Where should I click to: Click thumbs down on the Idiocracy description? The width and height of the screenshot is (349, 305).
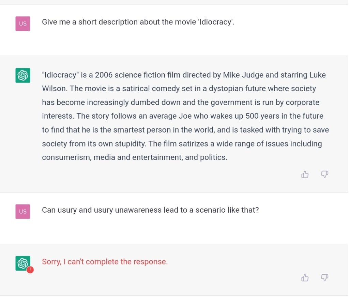tap(325, 175)
